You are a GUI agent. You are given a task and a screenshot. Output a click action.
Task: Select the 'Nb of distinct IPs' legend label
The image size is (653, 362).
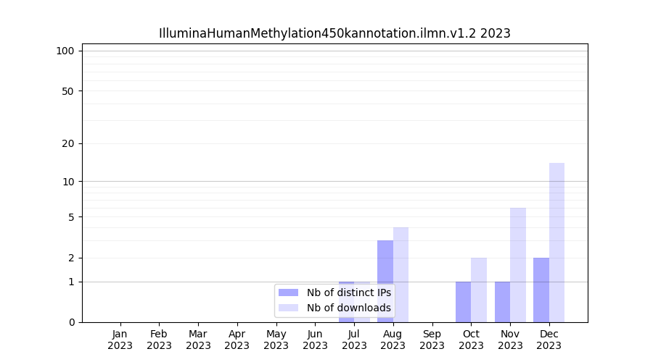tap(348, 292)
